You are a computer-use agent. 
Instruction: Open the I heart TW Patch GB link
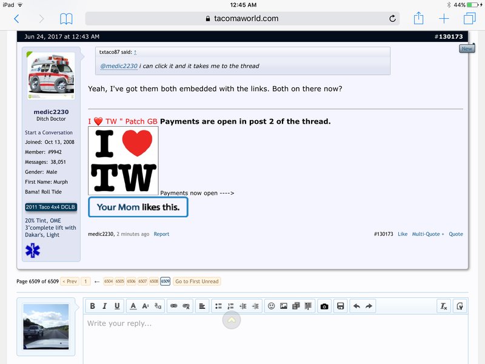[x=123, y=121]
